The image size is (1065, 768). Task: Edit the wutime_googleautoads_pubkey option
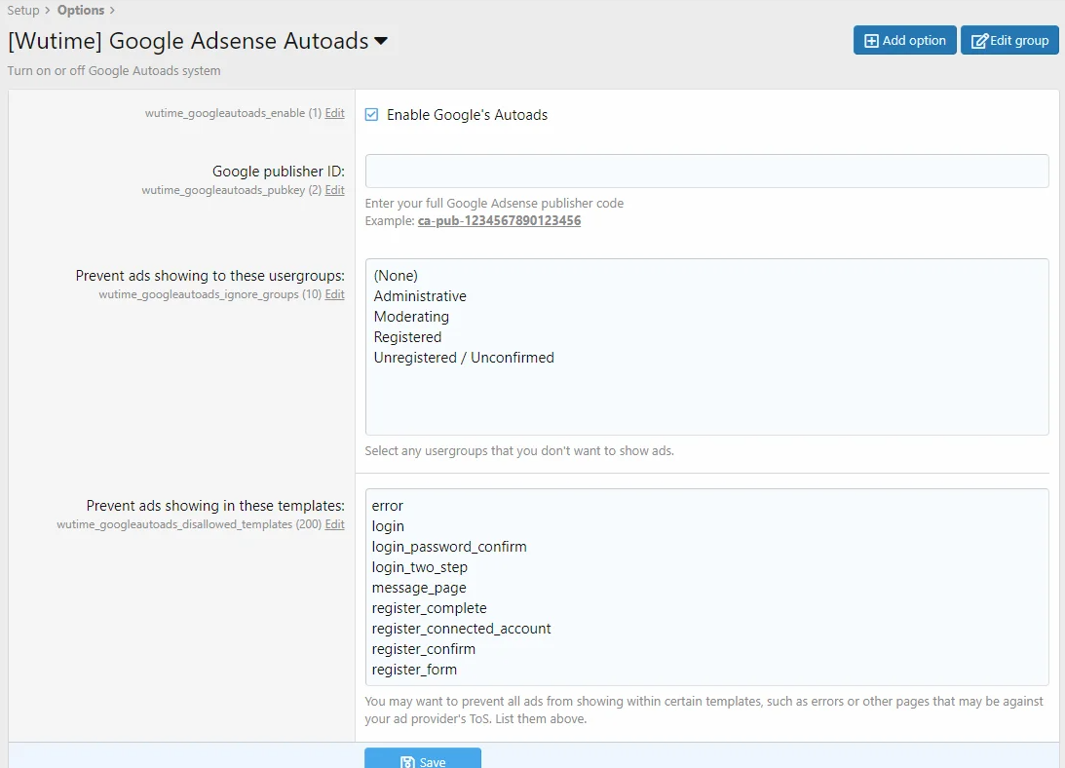[334, 190]
